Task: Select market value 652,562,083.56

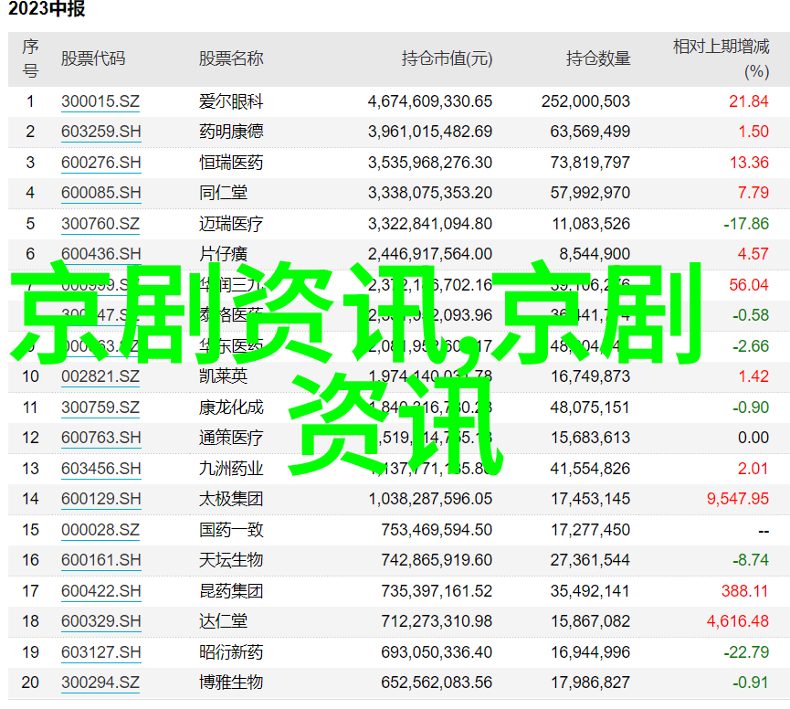Action: [x=437, y=683]
